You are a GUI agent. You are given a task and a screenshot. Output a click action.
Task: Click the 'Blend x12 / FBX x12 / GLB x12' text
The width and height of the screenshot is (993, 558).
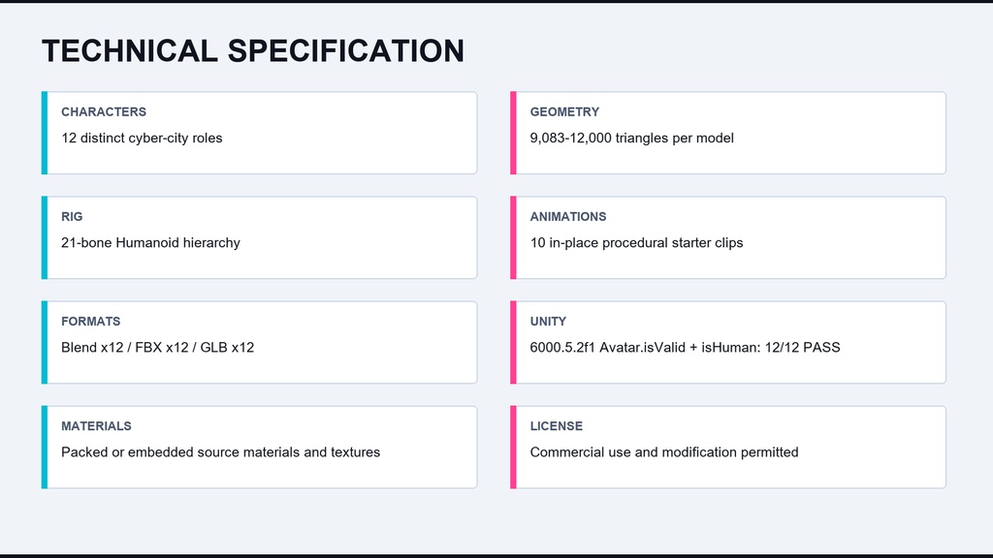click(x=158, y=348)
